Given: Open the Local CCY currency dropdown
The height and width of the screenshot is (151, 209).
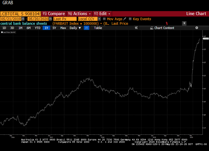Looking at the screenshot, I should (x=99, y=19).
